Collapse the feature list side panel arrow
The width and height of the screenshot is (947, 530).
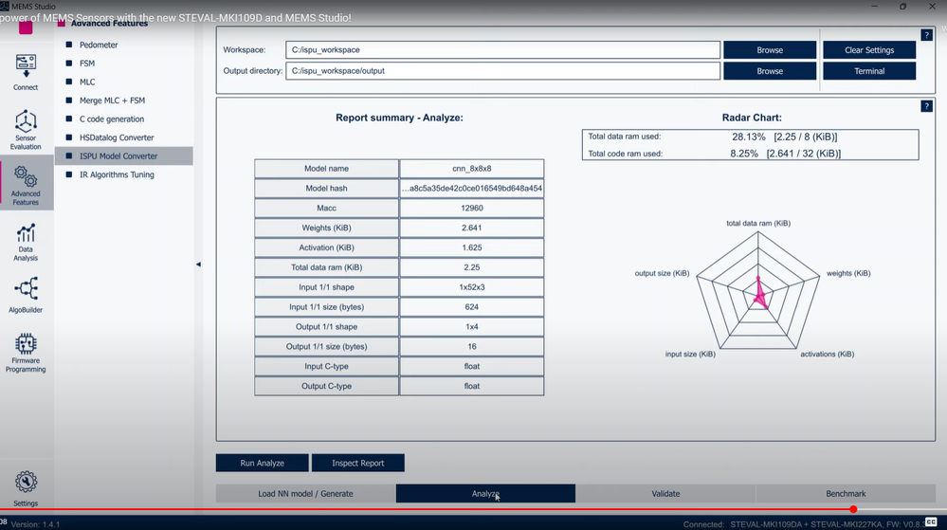(x=198, y=265)
